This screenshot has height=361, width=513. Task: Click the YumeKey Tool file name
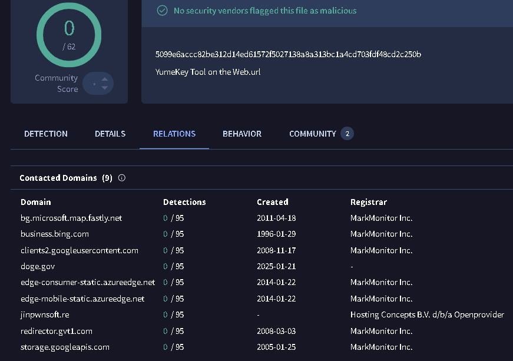(208, 72)
